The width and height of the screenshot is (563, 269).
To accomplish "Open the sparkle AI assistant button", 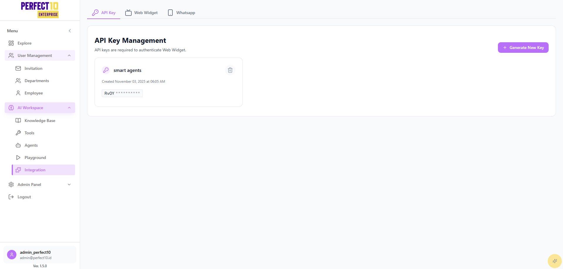I will 554,261.
